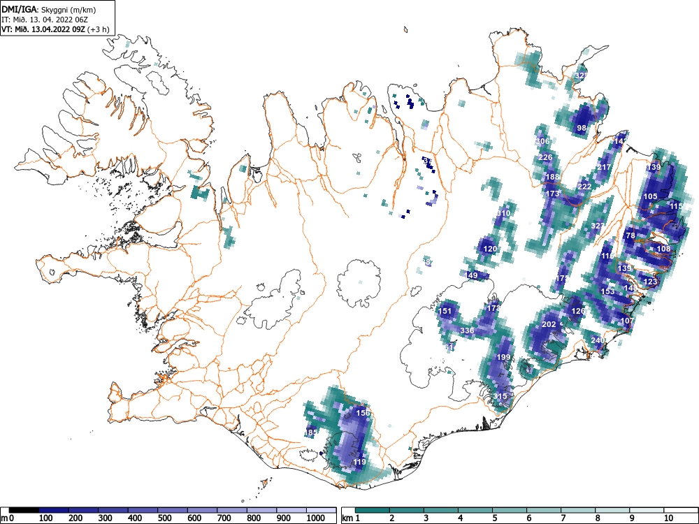Click the kilometre legend label 10
The width and height of the screenshot is (699, 524).
coord(668,518)
